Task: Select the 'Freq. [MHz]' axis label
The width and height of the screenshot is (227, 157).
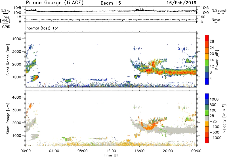Action: 5,19
